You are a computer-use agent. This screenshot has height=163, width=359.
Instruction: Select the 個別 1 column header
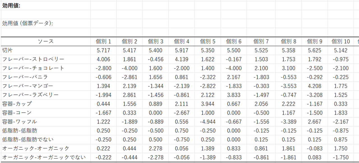pyautogui.click(x=103, y=41)
